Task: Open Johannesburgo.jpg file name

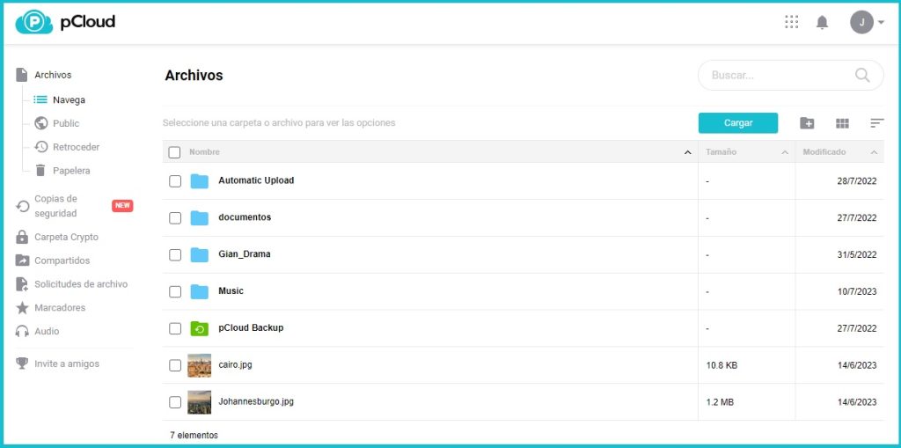Action: (x=256, y=401)
